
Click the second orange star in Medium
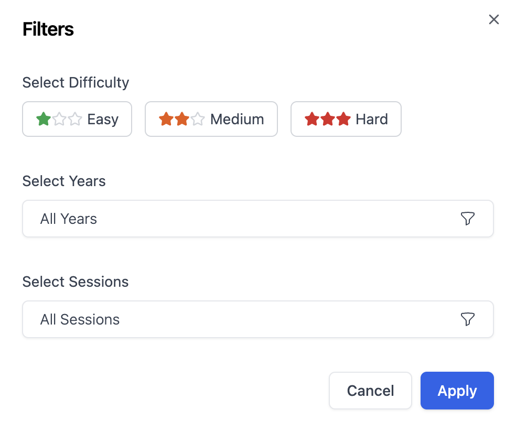[x=182, y=120]
